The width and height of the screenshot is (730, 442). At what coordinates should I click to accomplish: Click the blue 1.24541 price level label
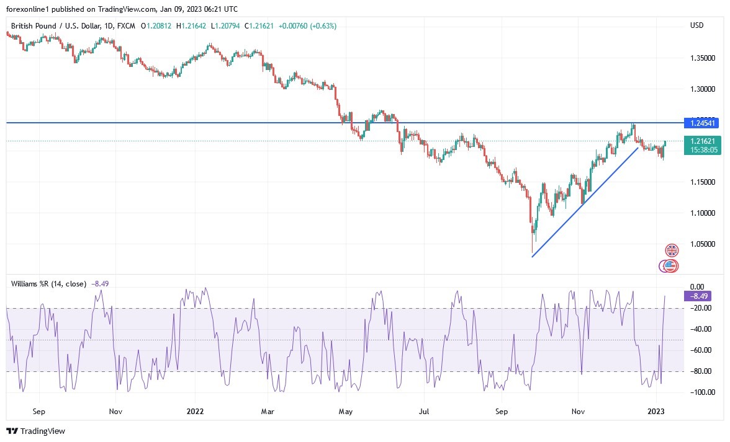[703, 123]
